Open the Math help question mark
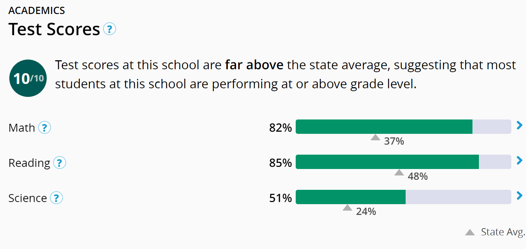This screenshot has height=249, width=526. tap(45, 127)
